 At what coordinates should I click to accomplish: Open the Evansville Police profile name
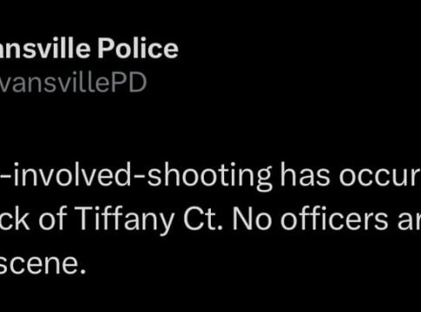[x=89, y=49]
